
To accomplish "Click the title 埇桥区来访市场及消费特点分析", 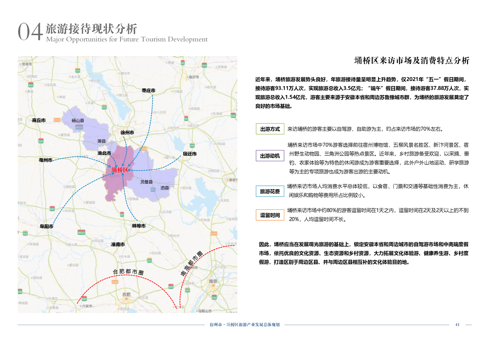I will pos(412,60).
